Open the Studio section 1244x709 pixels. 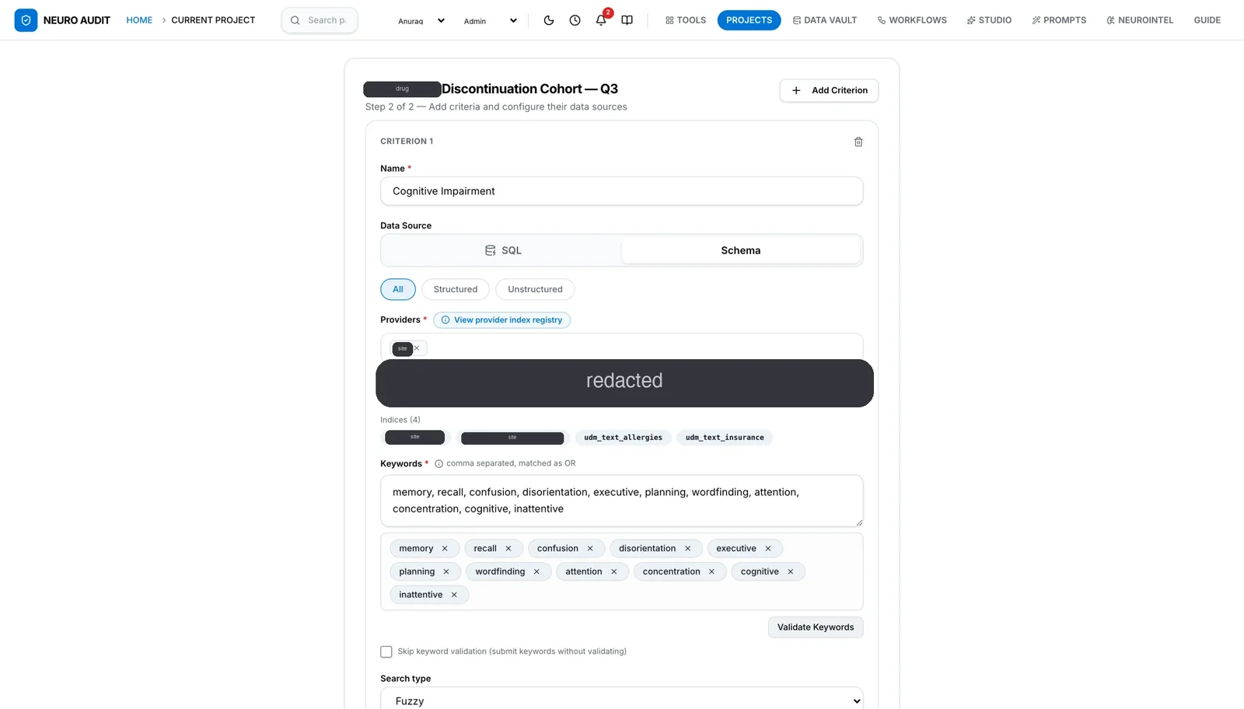click(989, 20)
